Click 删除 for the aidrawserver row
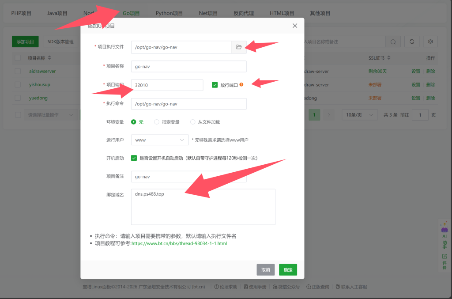 [430, 71]
